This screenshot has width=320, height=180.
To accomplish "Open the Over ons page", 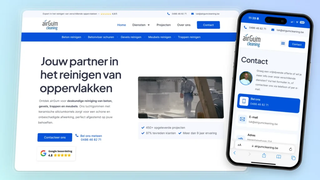I will (x=184, y=25).
